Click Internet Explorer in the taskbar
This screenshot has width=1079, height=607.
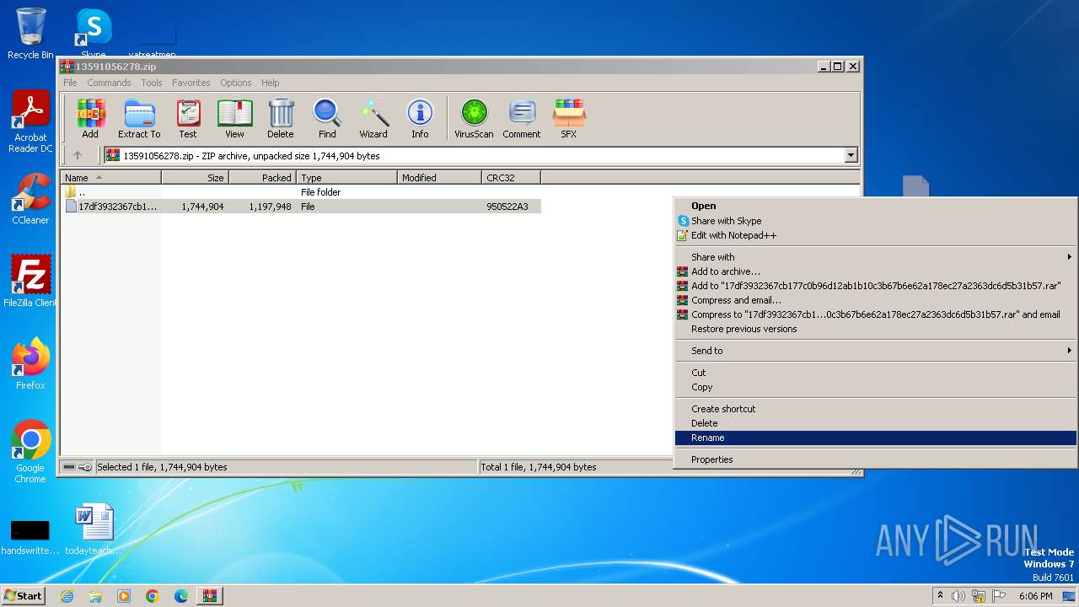pos(67,596)
